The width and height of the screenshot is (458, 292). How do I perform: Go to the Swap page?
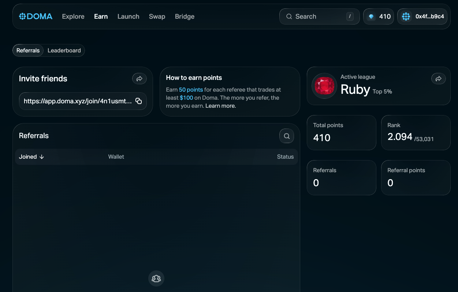click(157, 16)
